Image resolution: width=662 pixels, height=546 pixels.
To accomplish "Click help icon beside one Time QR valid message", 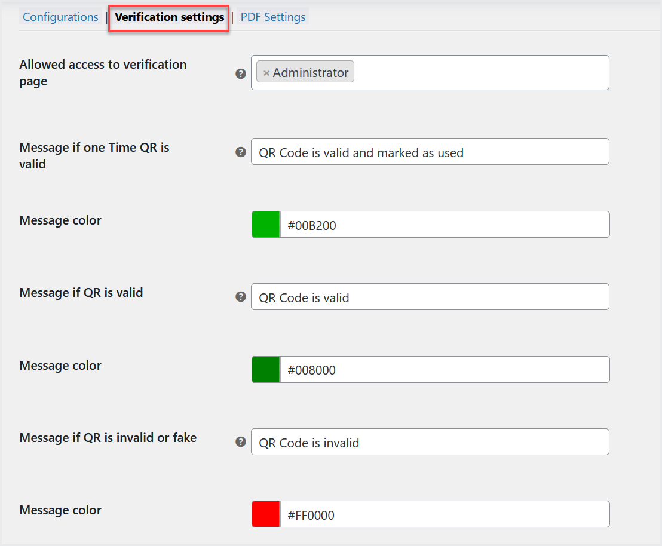I will 241,152.
